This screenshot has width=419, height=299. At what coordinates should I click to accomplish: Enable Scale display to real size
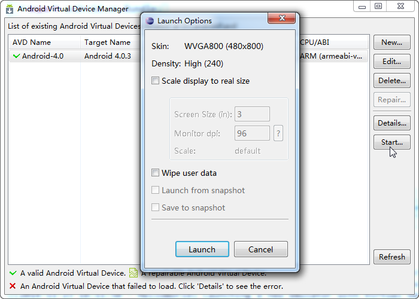point(156,81)
